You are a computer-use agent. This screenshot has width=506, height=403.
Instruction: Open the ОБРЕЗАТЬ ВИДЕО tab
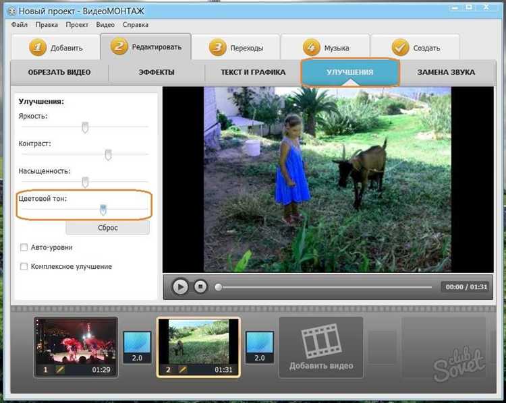coord(59,72)
